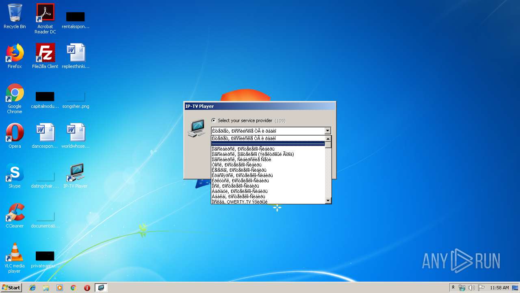Choose the provider entry containing parentheses
Image resolution: width=520 pixels, height=293 pixels.
click(x=268, y=154)
